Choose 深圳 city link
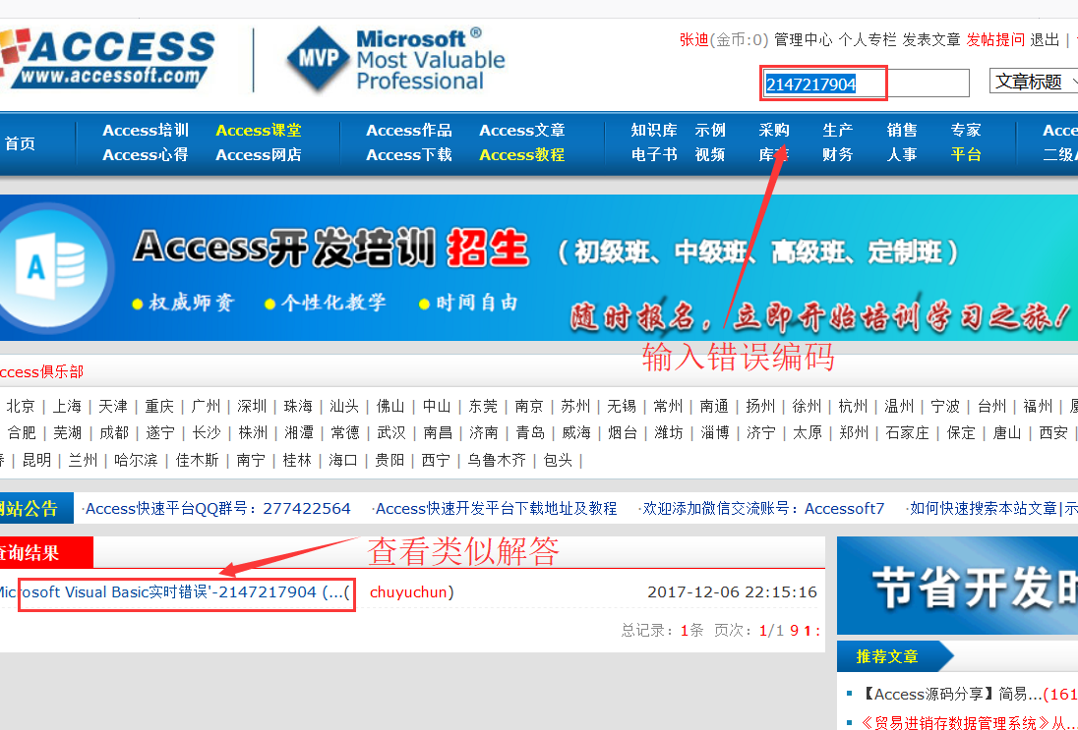The height and width of the screenshot is (730, 1078). [x=252, y=406]
